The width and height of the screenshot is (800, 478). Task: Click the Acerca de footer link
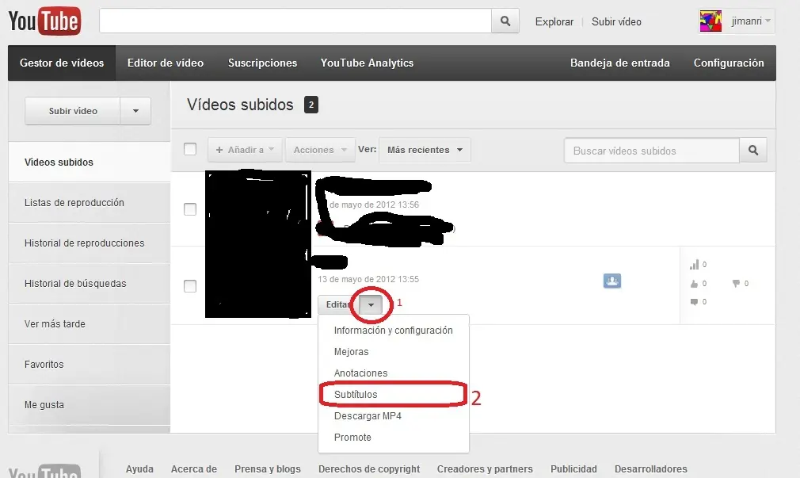click(194, 468)
